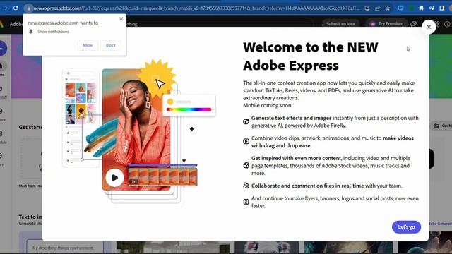This screenshot has width=452, height=254.
Task: Click the play button in the welcome illustration
Action: pyautogui.click(x=114, y=178)
